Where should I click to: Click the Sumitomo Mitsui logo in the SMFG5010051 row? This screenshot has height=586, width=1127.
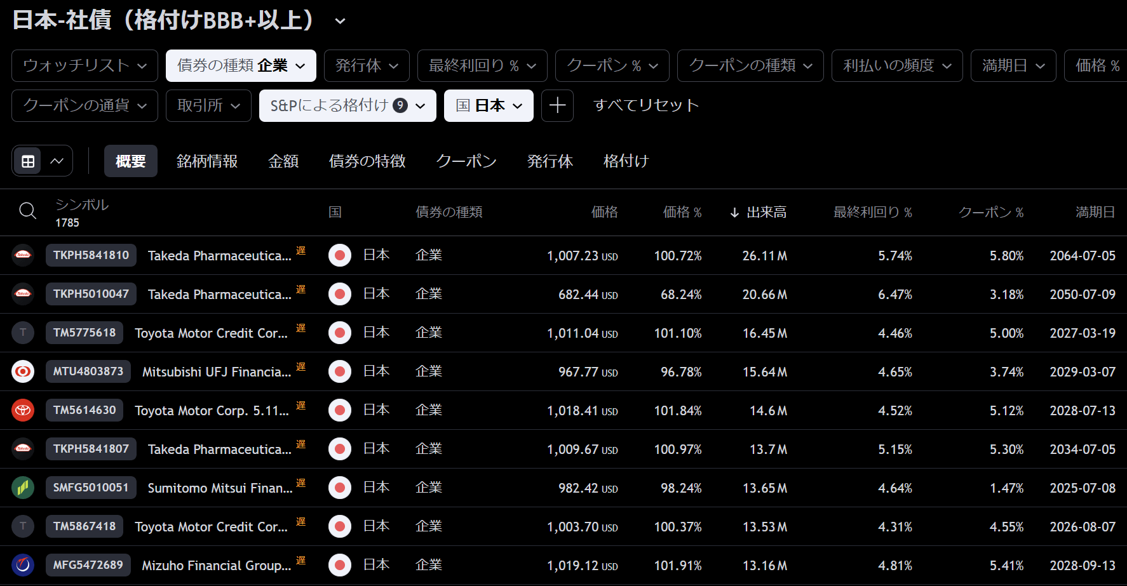click(23, 488)
